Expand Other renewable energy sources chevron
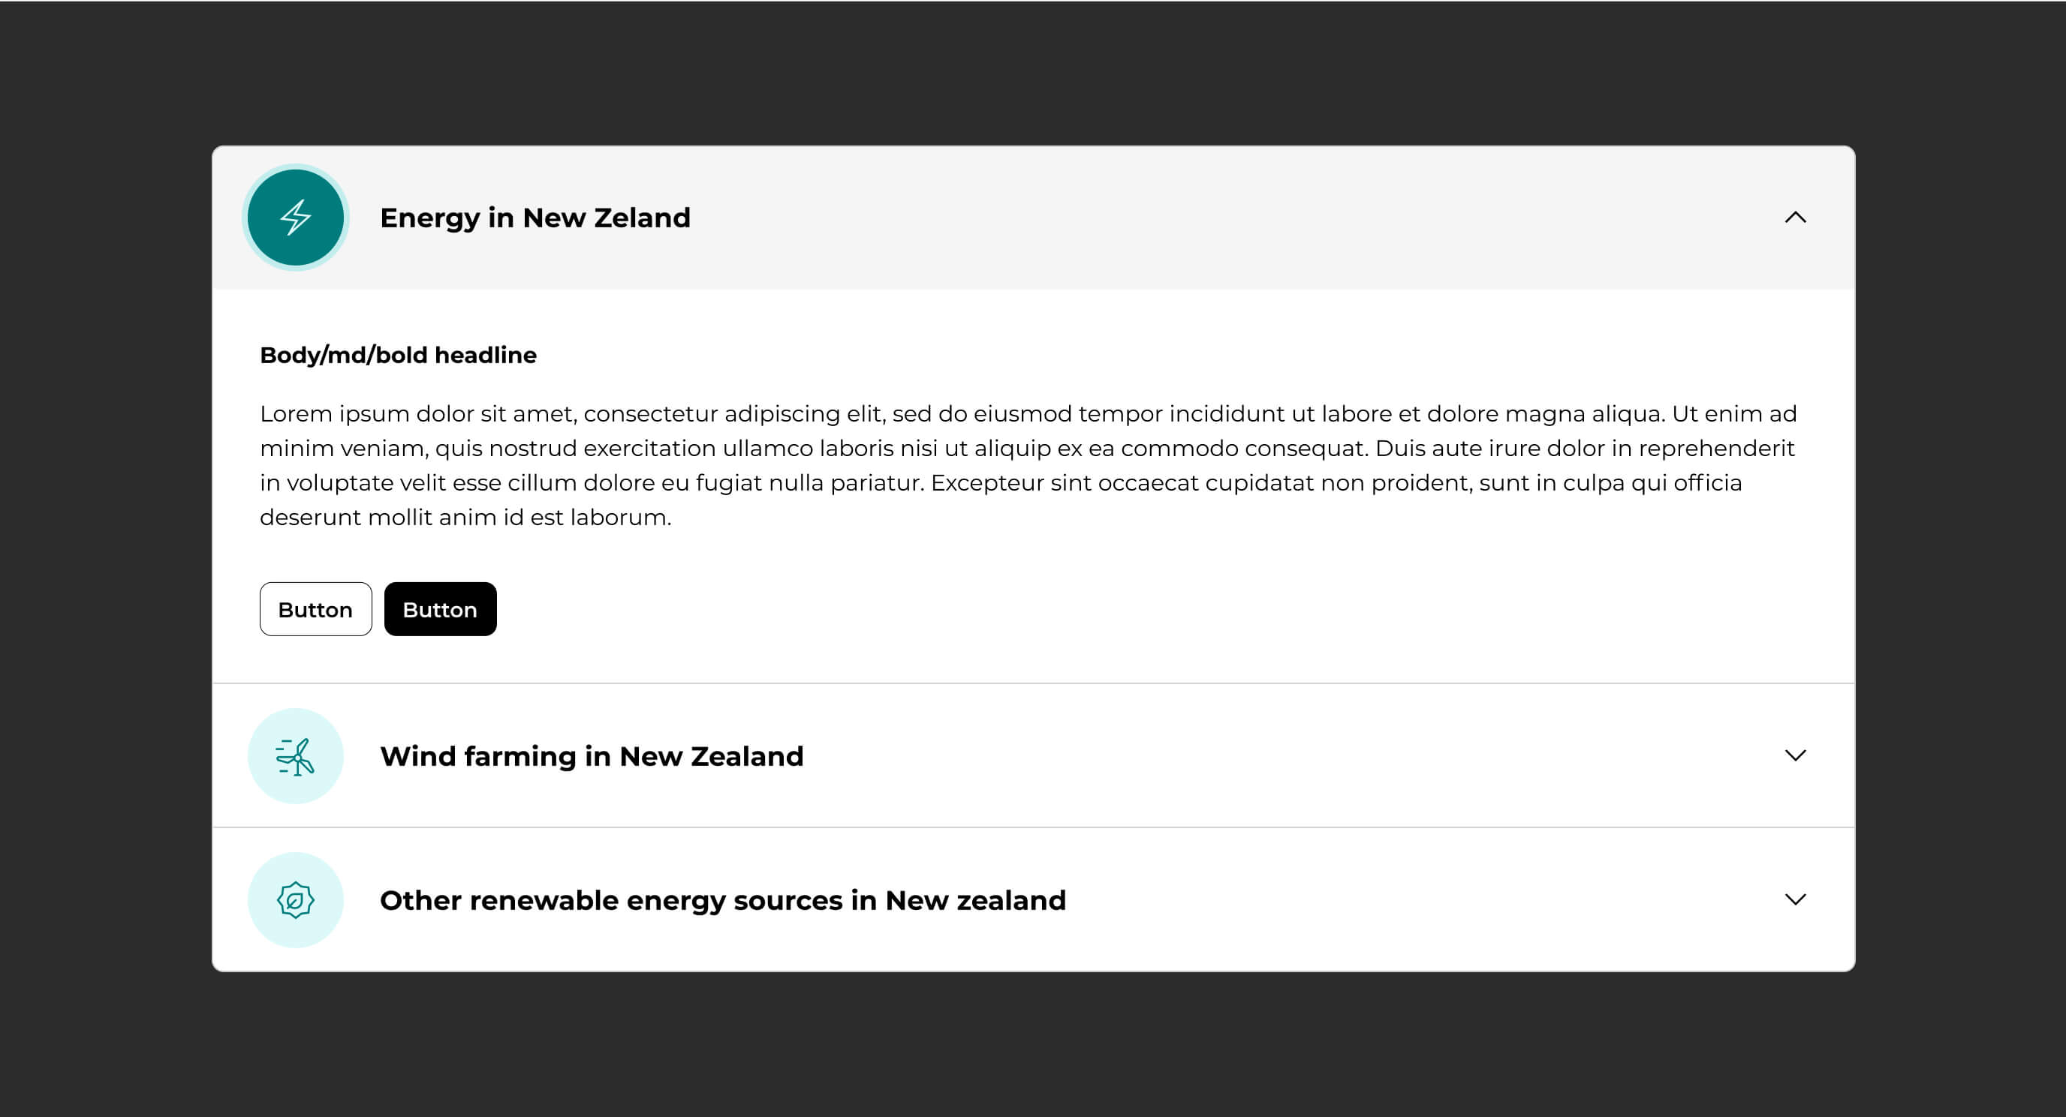 tap(1795, 899)
